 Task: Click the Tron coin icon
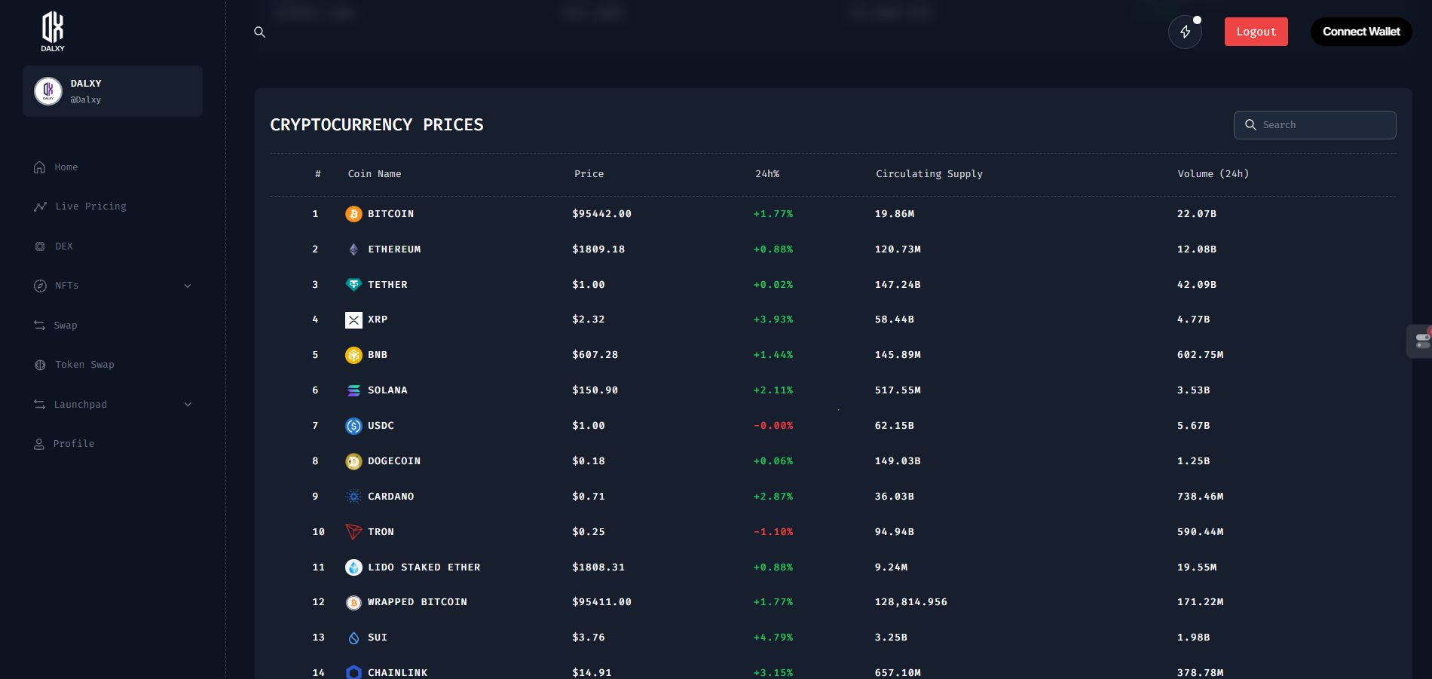353,532
